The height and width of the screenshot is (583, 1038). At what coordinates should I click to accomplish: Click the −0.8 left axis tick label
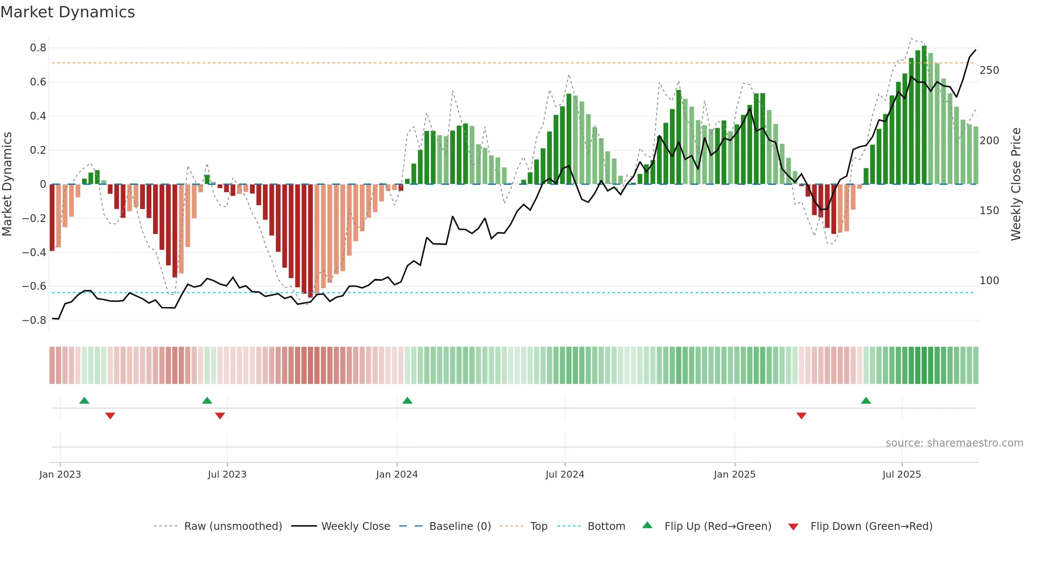pos(34,320)
